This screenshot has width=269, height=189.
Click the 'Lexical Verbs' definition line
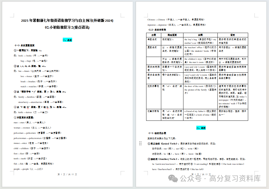(182, 144)
